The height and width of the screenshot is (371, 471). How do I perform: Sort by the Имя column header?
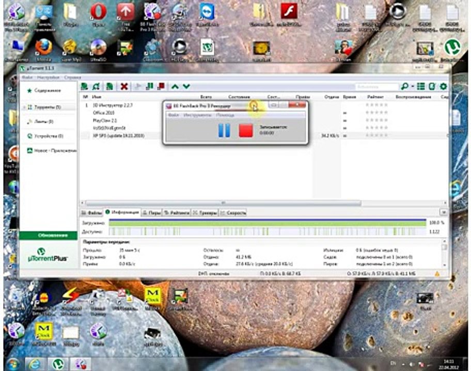(97, 97)
